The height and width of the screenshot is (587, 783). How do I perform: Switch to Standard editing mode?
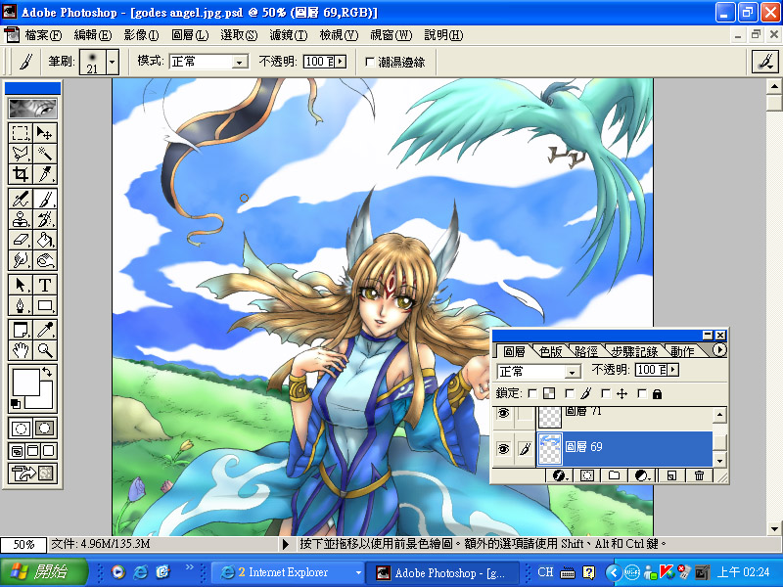pos(21,429)
